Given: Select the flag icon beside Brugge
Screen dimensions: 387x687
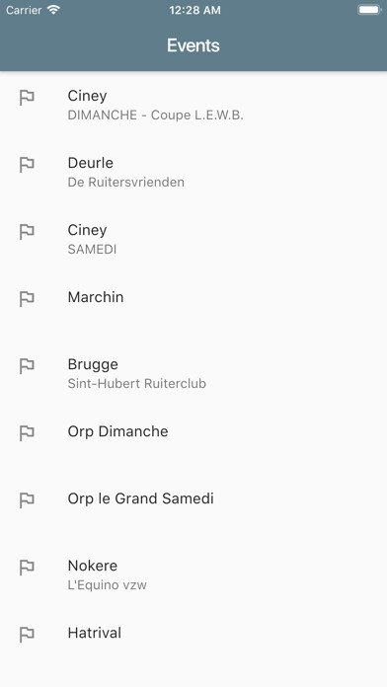Looking at the screenshot, I should (27, 366).
